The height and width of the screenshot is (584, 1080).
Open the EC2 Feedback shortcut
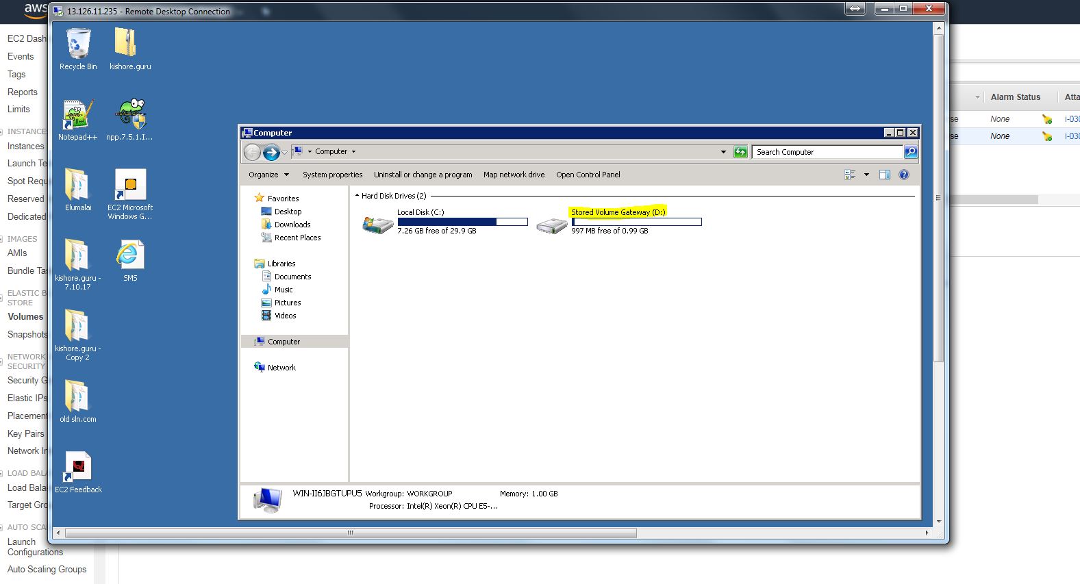pyautogui.click(x=78, y=468)
